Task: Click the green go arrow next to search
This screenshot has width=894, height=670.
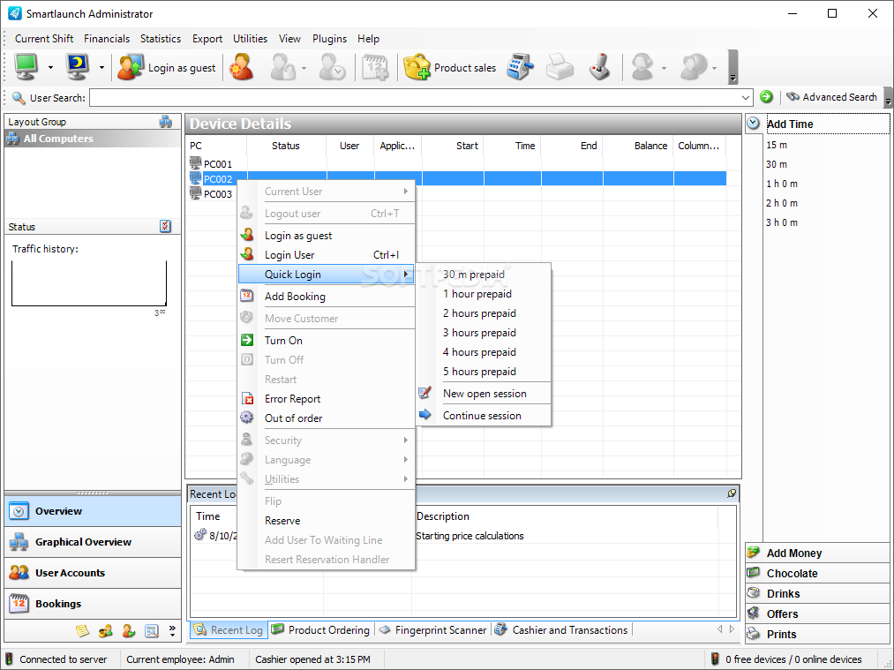Action: tap(766, 97)
